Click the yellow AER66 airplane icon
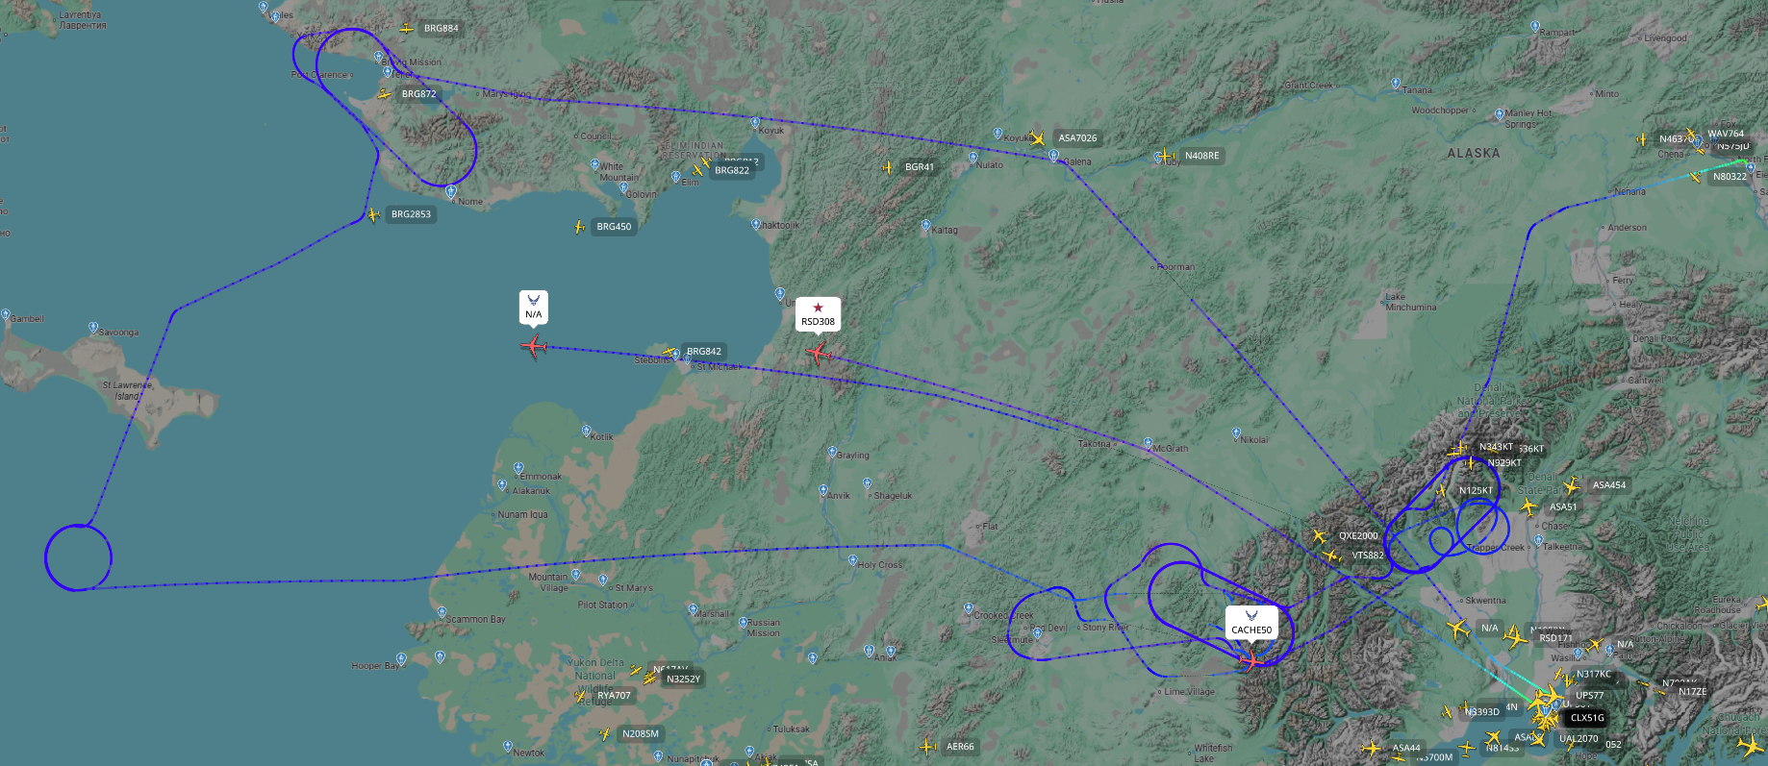Screen dimensions: 1768x766 tap(927, 746)
